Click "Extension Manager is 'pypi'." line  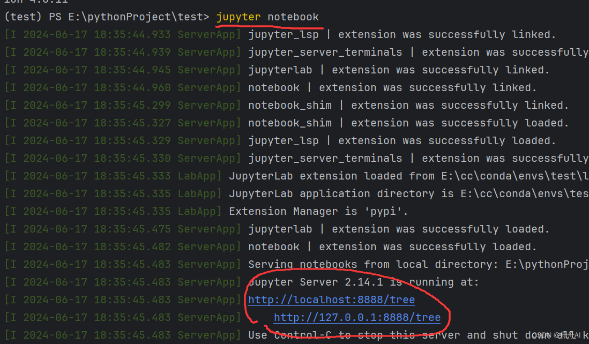click(318, 212)
